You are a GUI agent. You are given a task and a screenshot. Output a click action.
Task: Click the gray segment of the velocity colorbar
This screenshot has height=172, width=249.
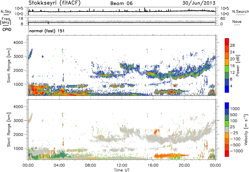click(227, 129)
